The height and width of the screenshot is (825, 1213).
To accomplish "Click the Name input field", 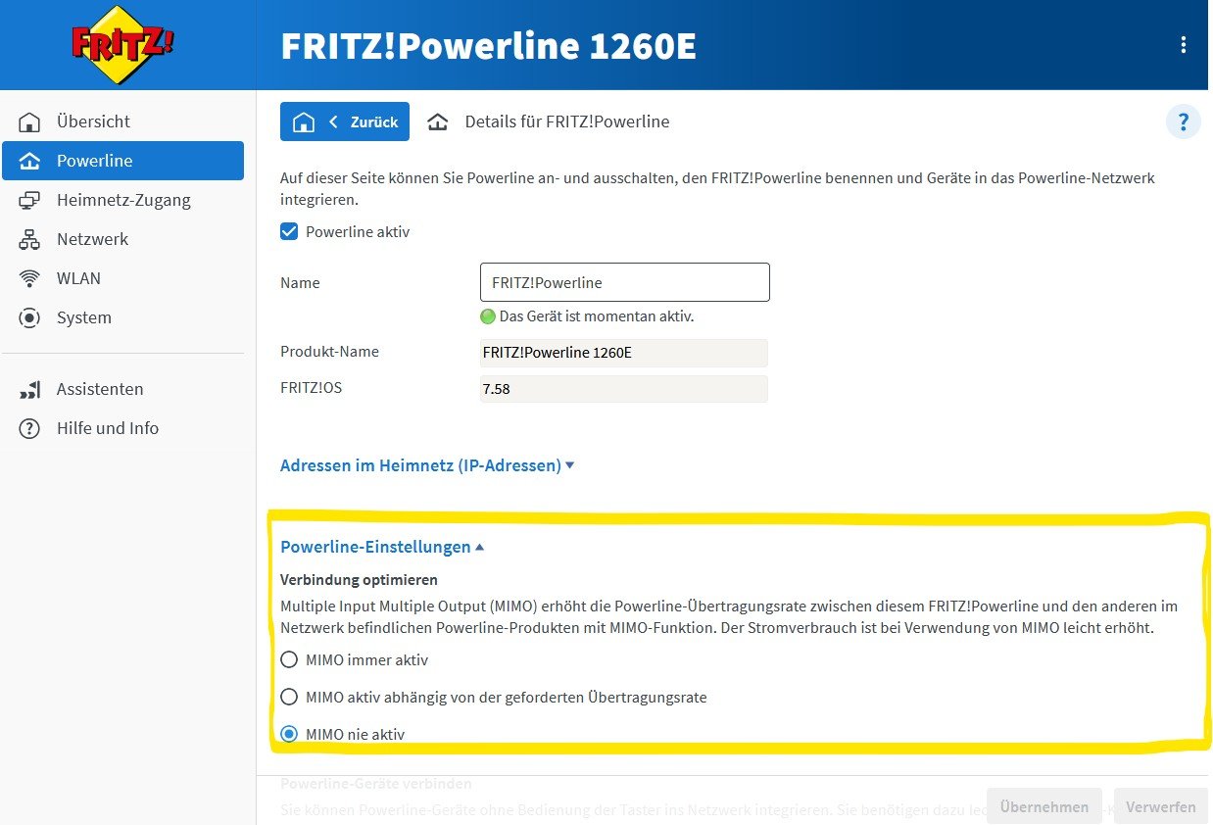I will [x=625, y=282].
